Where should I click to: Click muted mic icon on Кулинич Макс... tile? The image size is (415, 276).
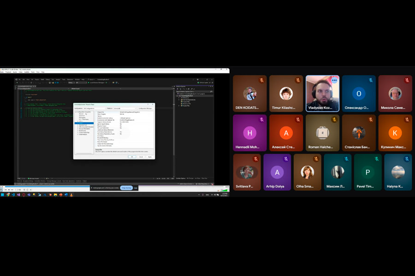(x=407, y=120)
